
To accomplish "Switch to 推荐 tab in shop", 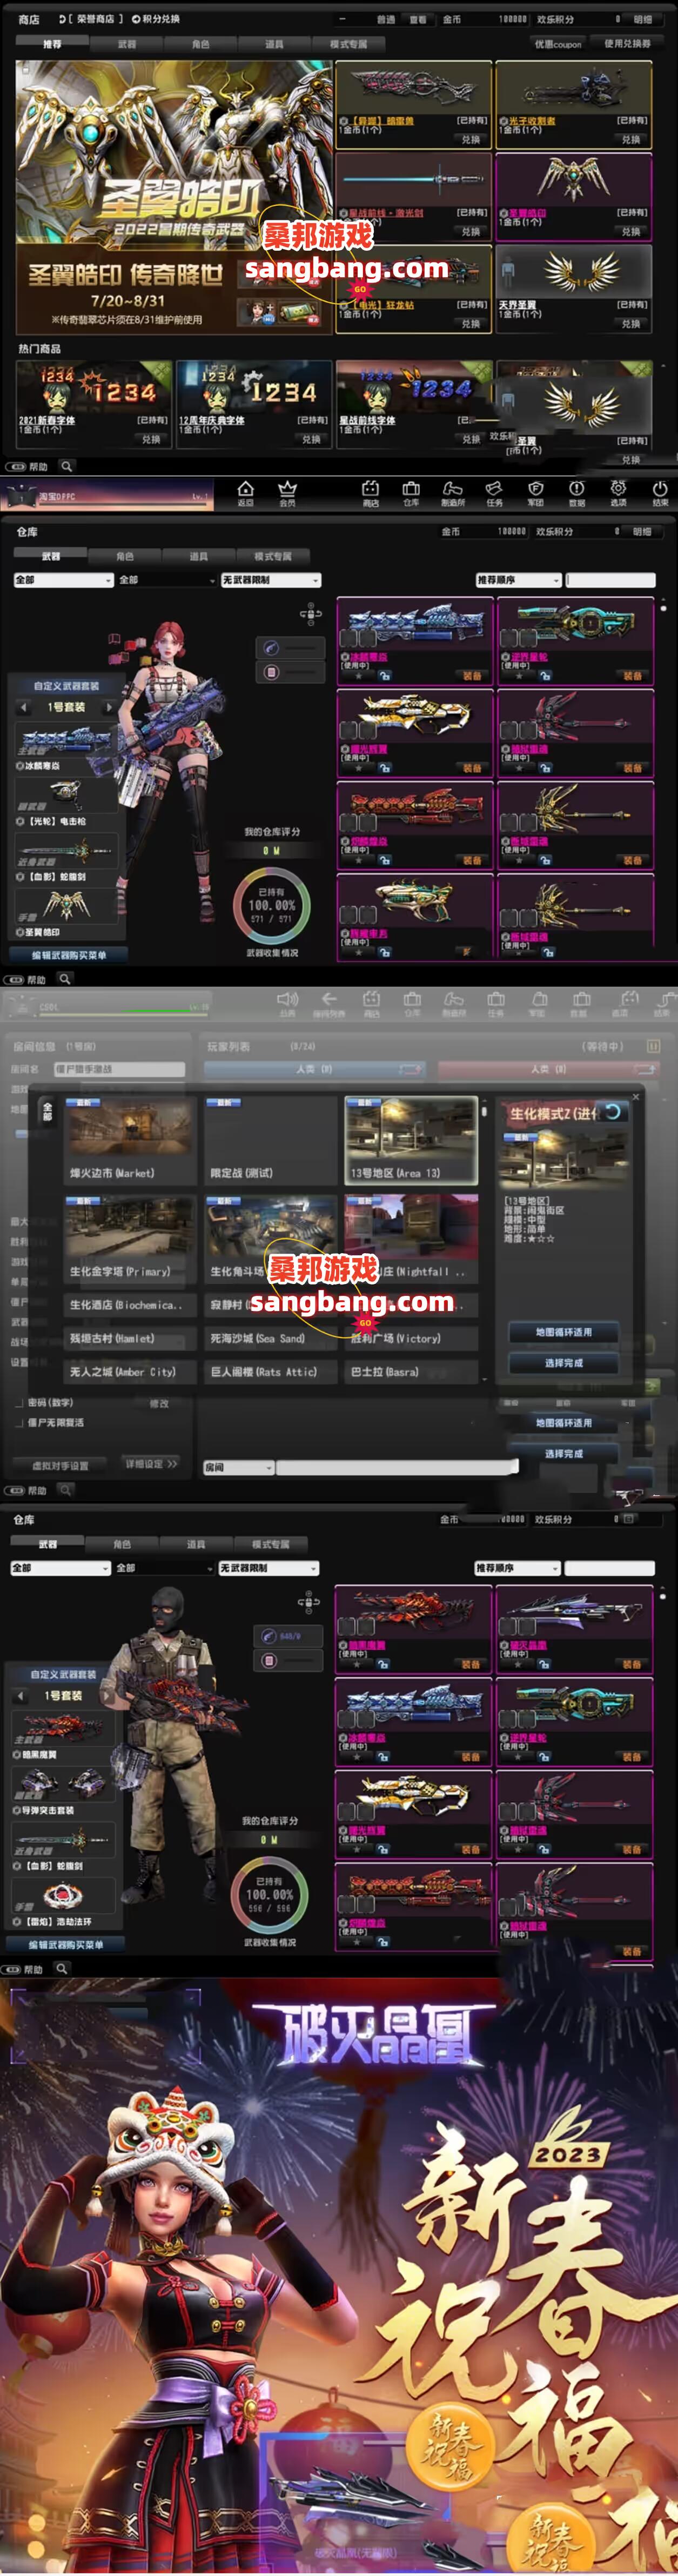I will (52, 44).
